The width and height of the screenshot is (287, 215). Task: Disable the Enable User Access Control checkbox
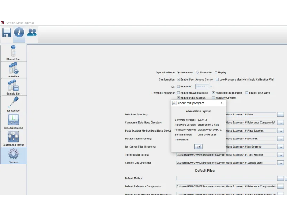(178, 80)
